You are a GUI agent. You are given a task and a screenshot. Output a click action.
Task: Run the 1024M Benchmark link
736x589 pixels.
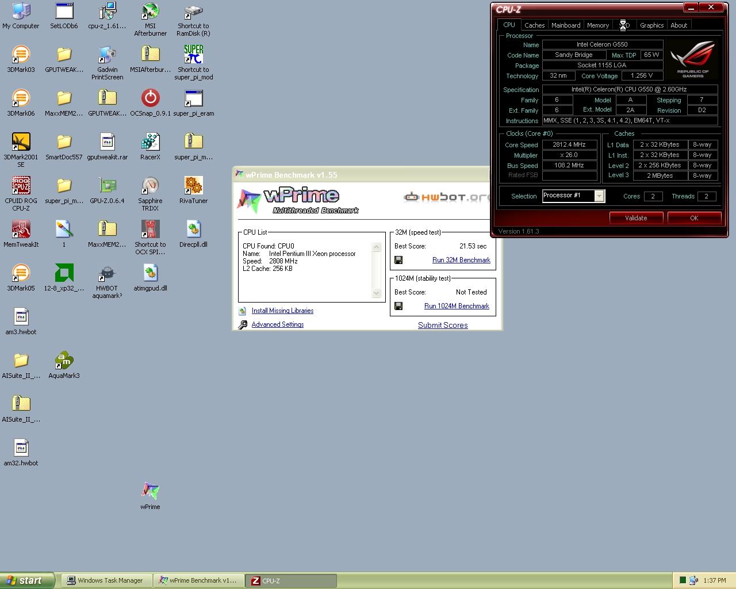457,306
